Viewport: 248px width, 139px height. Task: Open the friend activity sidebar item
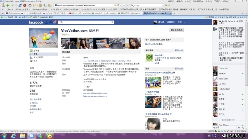(43, 58)
